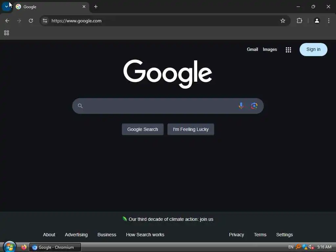Click the EN language indicator
This screenshot has width=336, height=252.
[x=291, y=247]
